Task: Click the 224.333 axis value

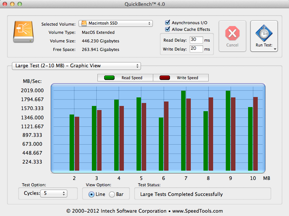Action: coord(32,162)
